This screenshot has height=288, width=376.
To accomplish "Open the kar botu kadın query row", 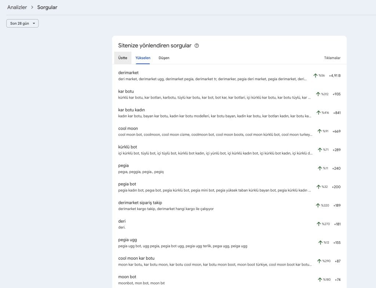I will point(131,110).
